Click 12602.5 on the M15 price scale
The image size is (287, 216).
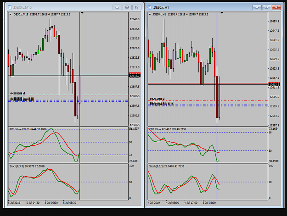tap(135, 96)
